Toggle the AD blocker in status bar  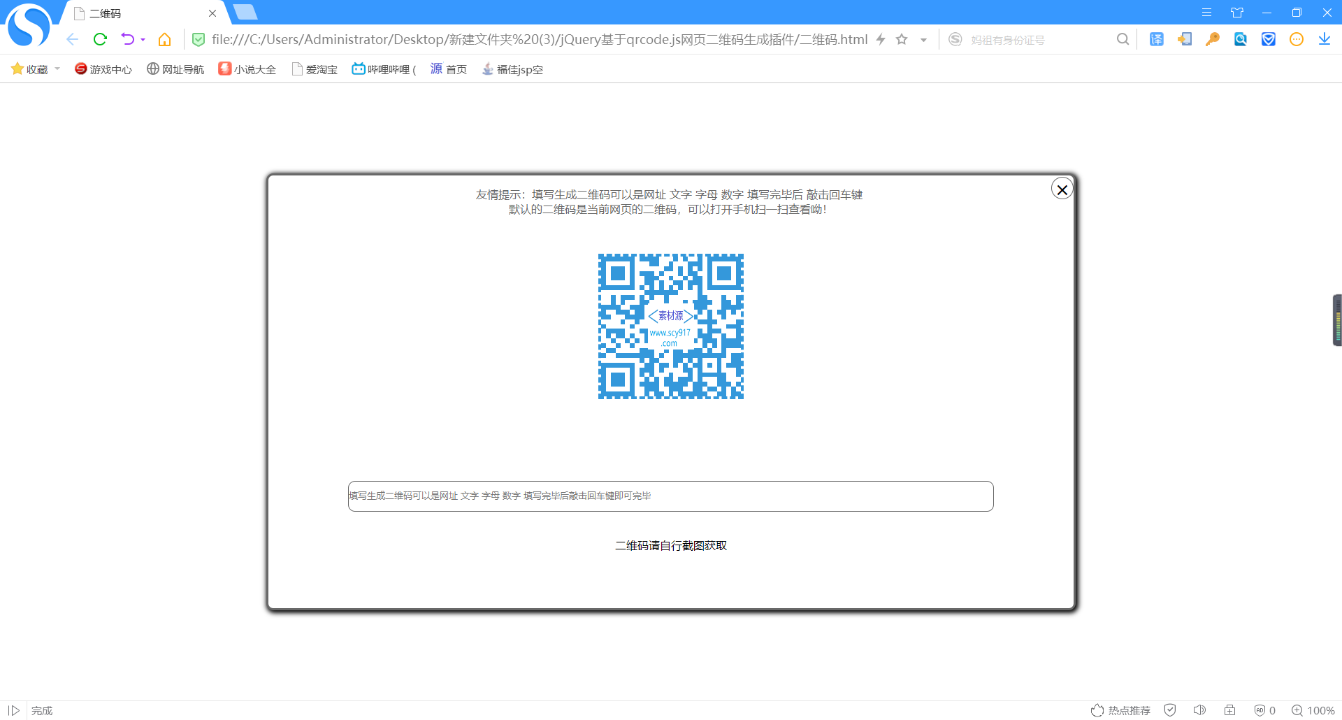click(1262, 710)
